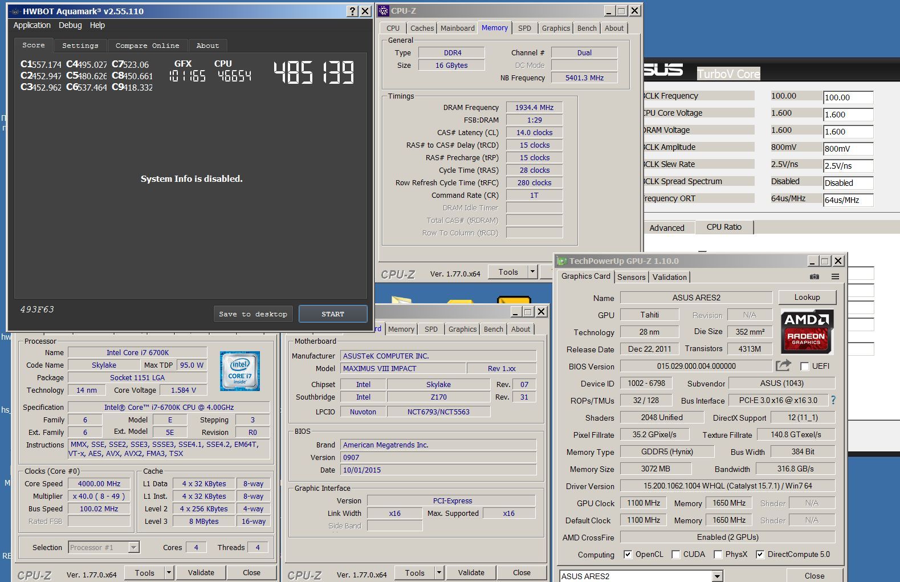Toggle the OpenCL computing checkbox
The width and height of the screenshot is (900, 582).
click(x=628, y=554)
